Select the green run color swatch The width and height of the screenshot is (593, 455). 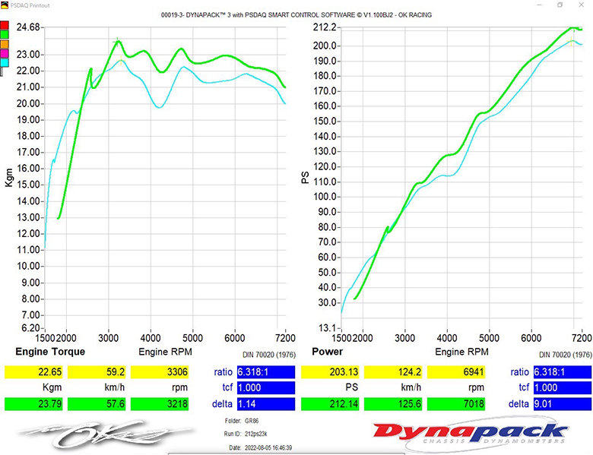[x=4, y=35]
